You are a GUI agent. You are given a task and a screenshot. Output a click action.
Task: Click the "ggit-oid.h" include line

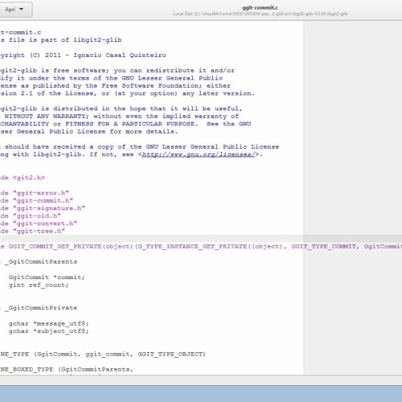point(31,216)
